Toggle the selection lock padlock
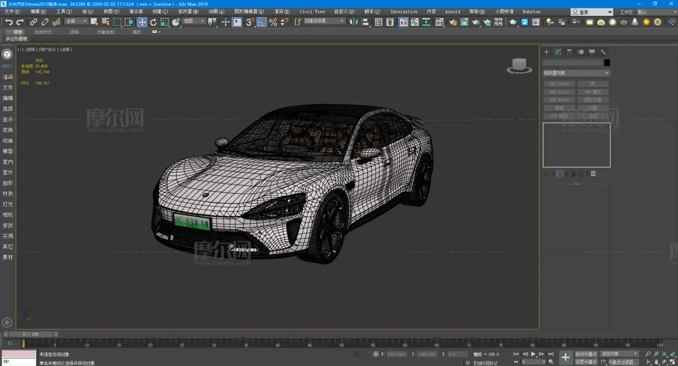The image size is (678, 366). [x=365, y=354]
